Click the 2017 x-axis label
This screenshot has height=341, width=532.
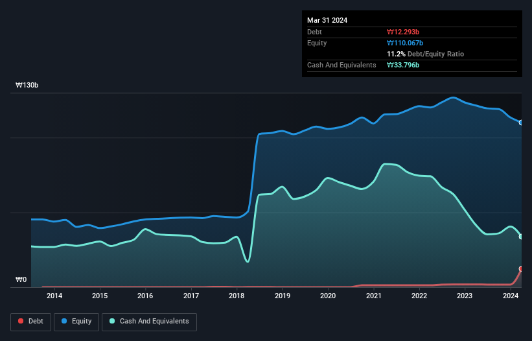pos(191,296)
